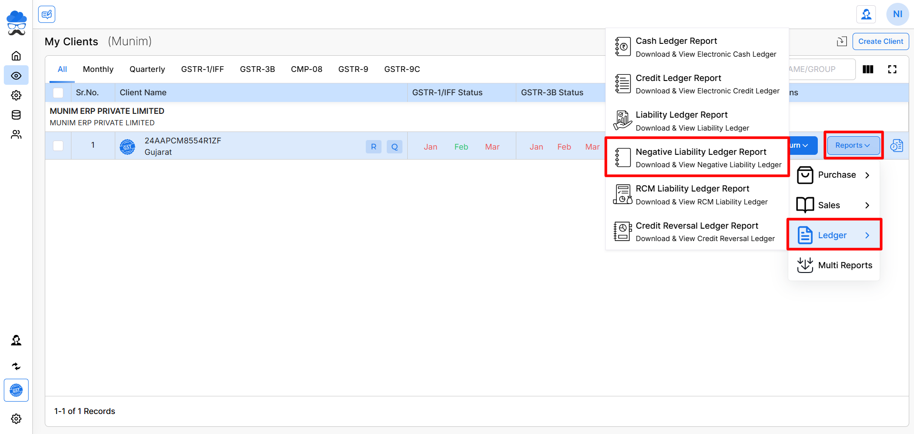Click the notes edit icon at top

tap(47, 14)
